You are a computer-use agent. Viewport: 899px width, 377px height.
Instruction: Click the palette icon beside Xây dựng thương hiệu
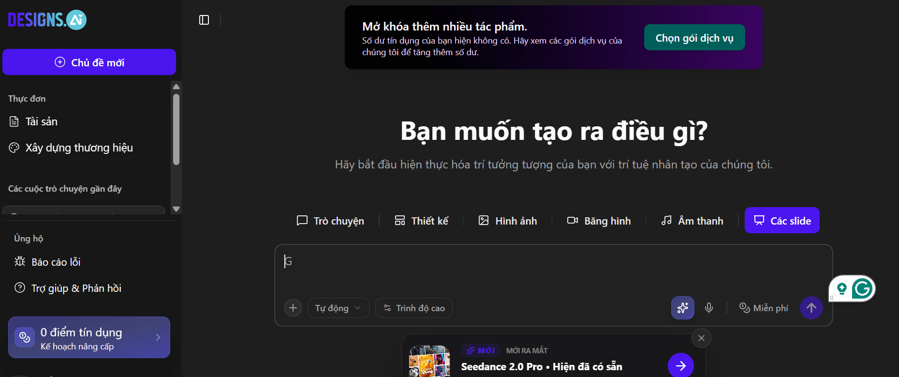(14, 148)
